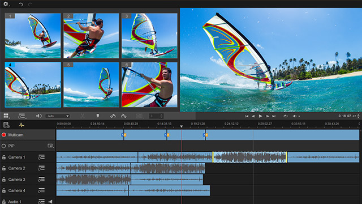The image size is (362, 204).
Task: Select the Multicam track radio button
Action: (x=4, y=135)
